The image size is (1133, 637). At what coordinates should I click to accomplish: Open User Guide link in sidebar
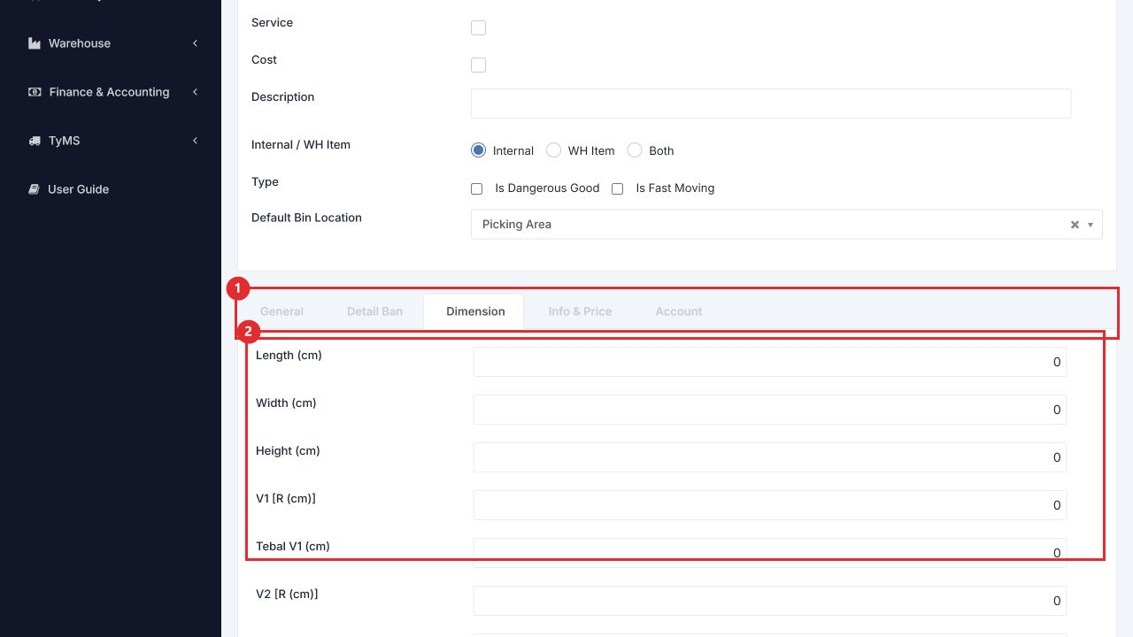click(78, 189)
